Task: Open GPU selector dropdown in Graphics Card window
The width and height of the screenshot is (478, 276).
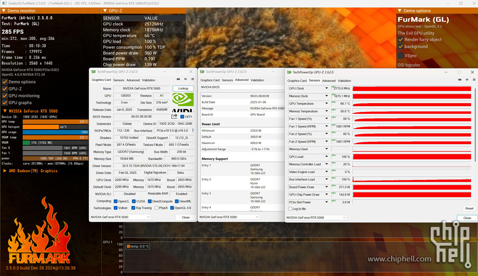Action: tap(120, 217)
